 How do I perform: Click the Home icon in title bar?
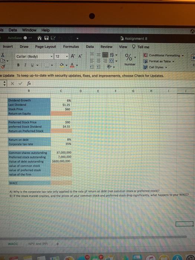pos(39,38)
